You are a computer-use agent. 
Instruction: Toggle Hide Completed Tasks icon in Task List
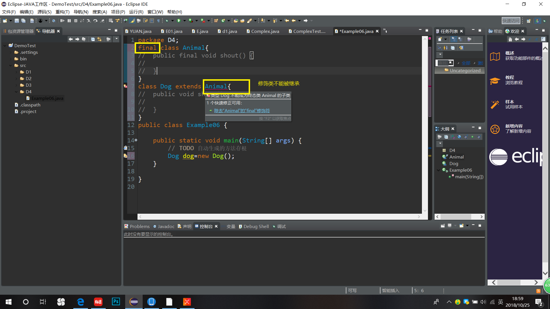pos(439,48)
